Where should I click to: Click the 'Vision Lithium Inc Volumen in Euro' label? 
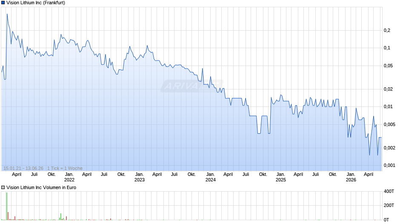point(41,187)
